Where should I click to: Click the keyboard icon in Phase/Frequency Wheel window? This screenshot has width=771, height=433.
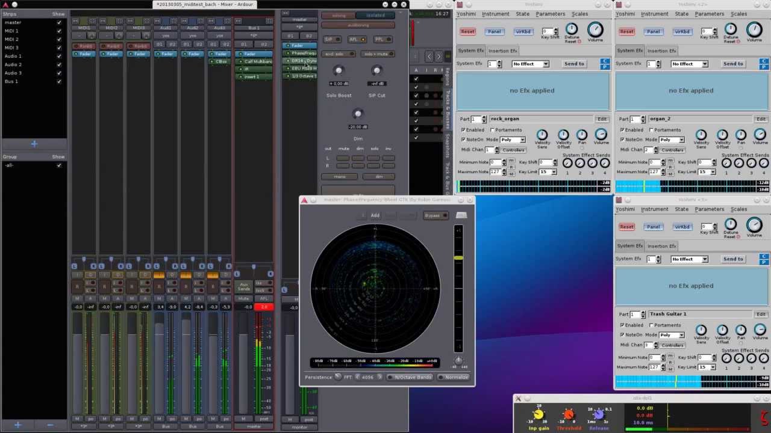coord(461,215)
